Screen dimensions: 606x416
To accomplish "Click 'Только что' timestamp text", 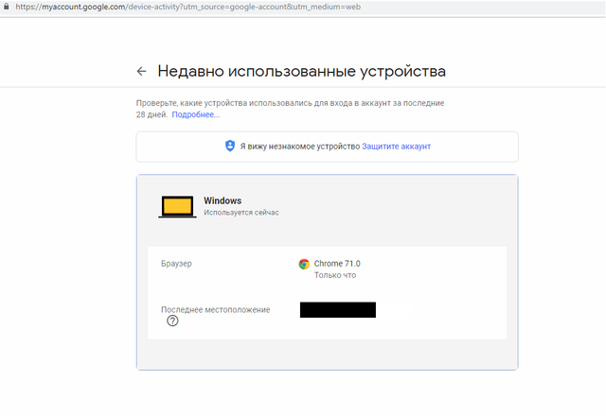I will click(x=335, y=275).
